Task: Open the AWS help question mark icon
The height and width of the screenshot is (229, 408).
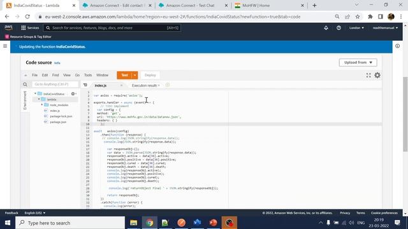Action: point(339,28)
